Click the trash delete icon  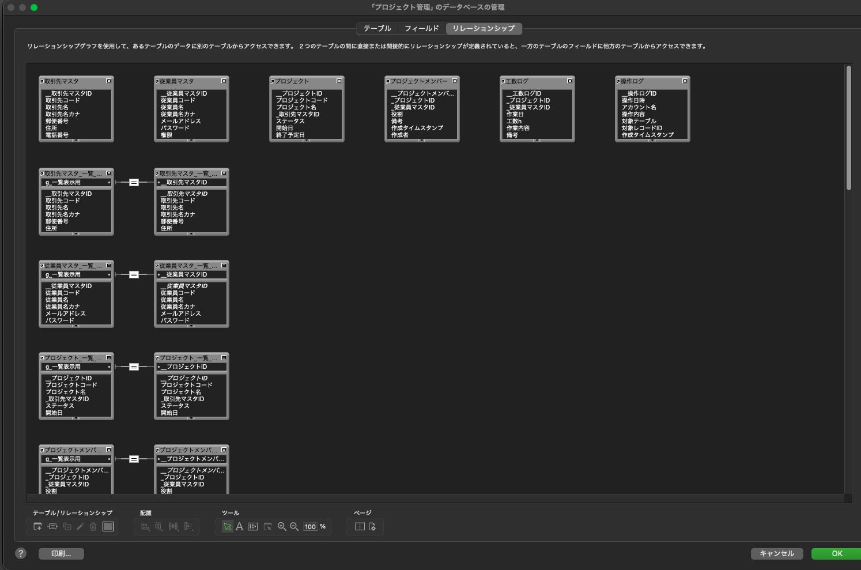pos(93,526)
